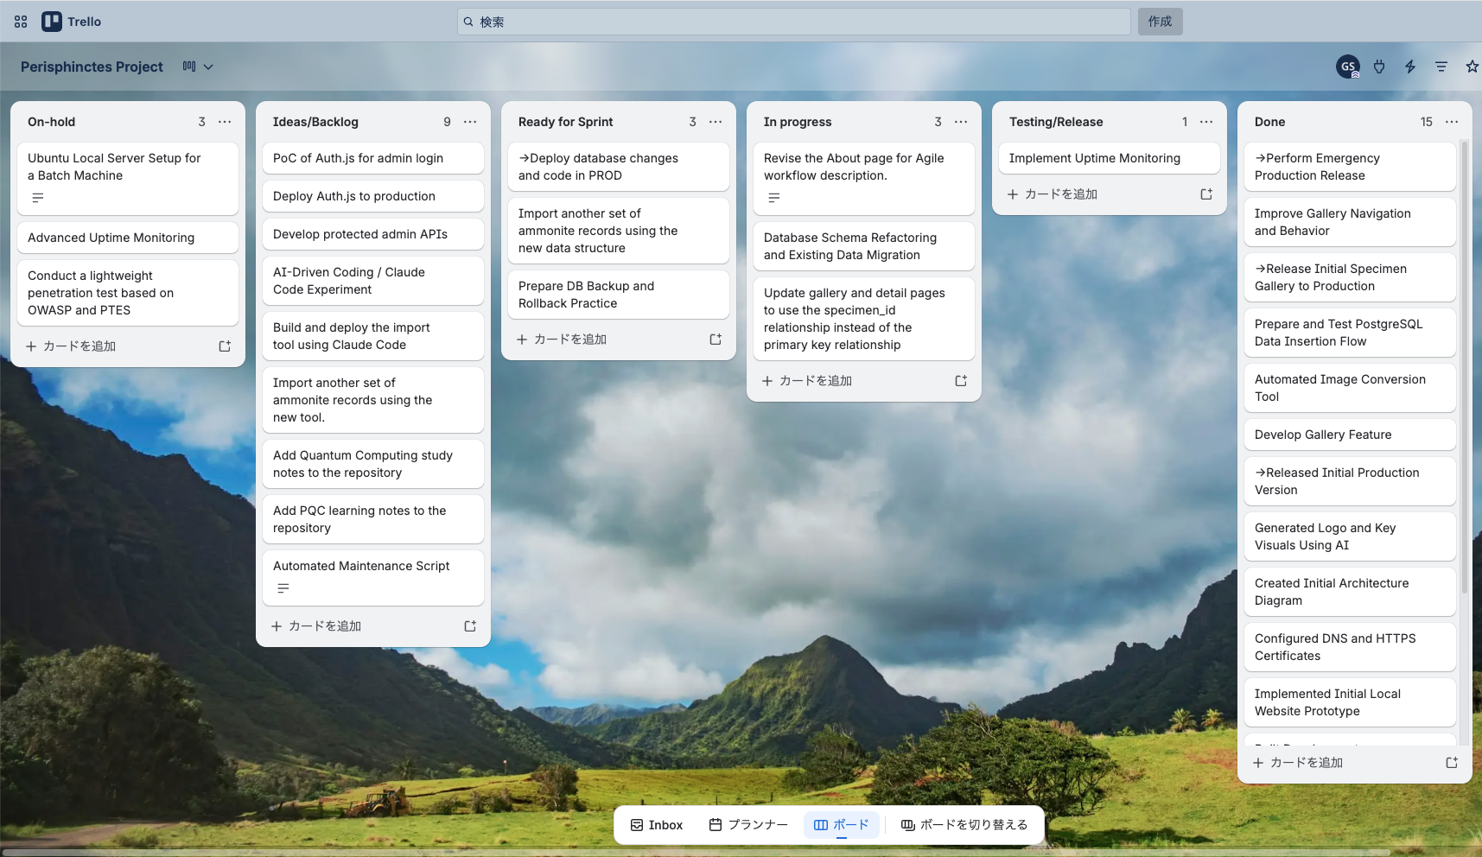The height and width of the screenshot is (857, 1482).
Task: Star the Perisphinctes Project board
Action: click(1472, 67)
